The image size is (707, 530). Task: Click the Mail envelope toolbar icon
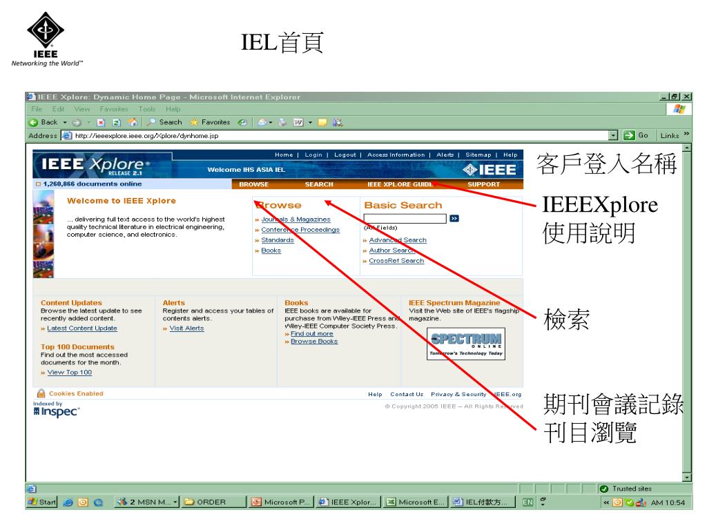262,122
